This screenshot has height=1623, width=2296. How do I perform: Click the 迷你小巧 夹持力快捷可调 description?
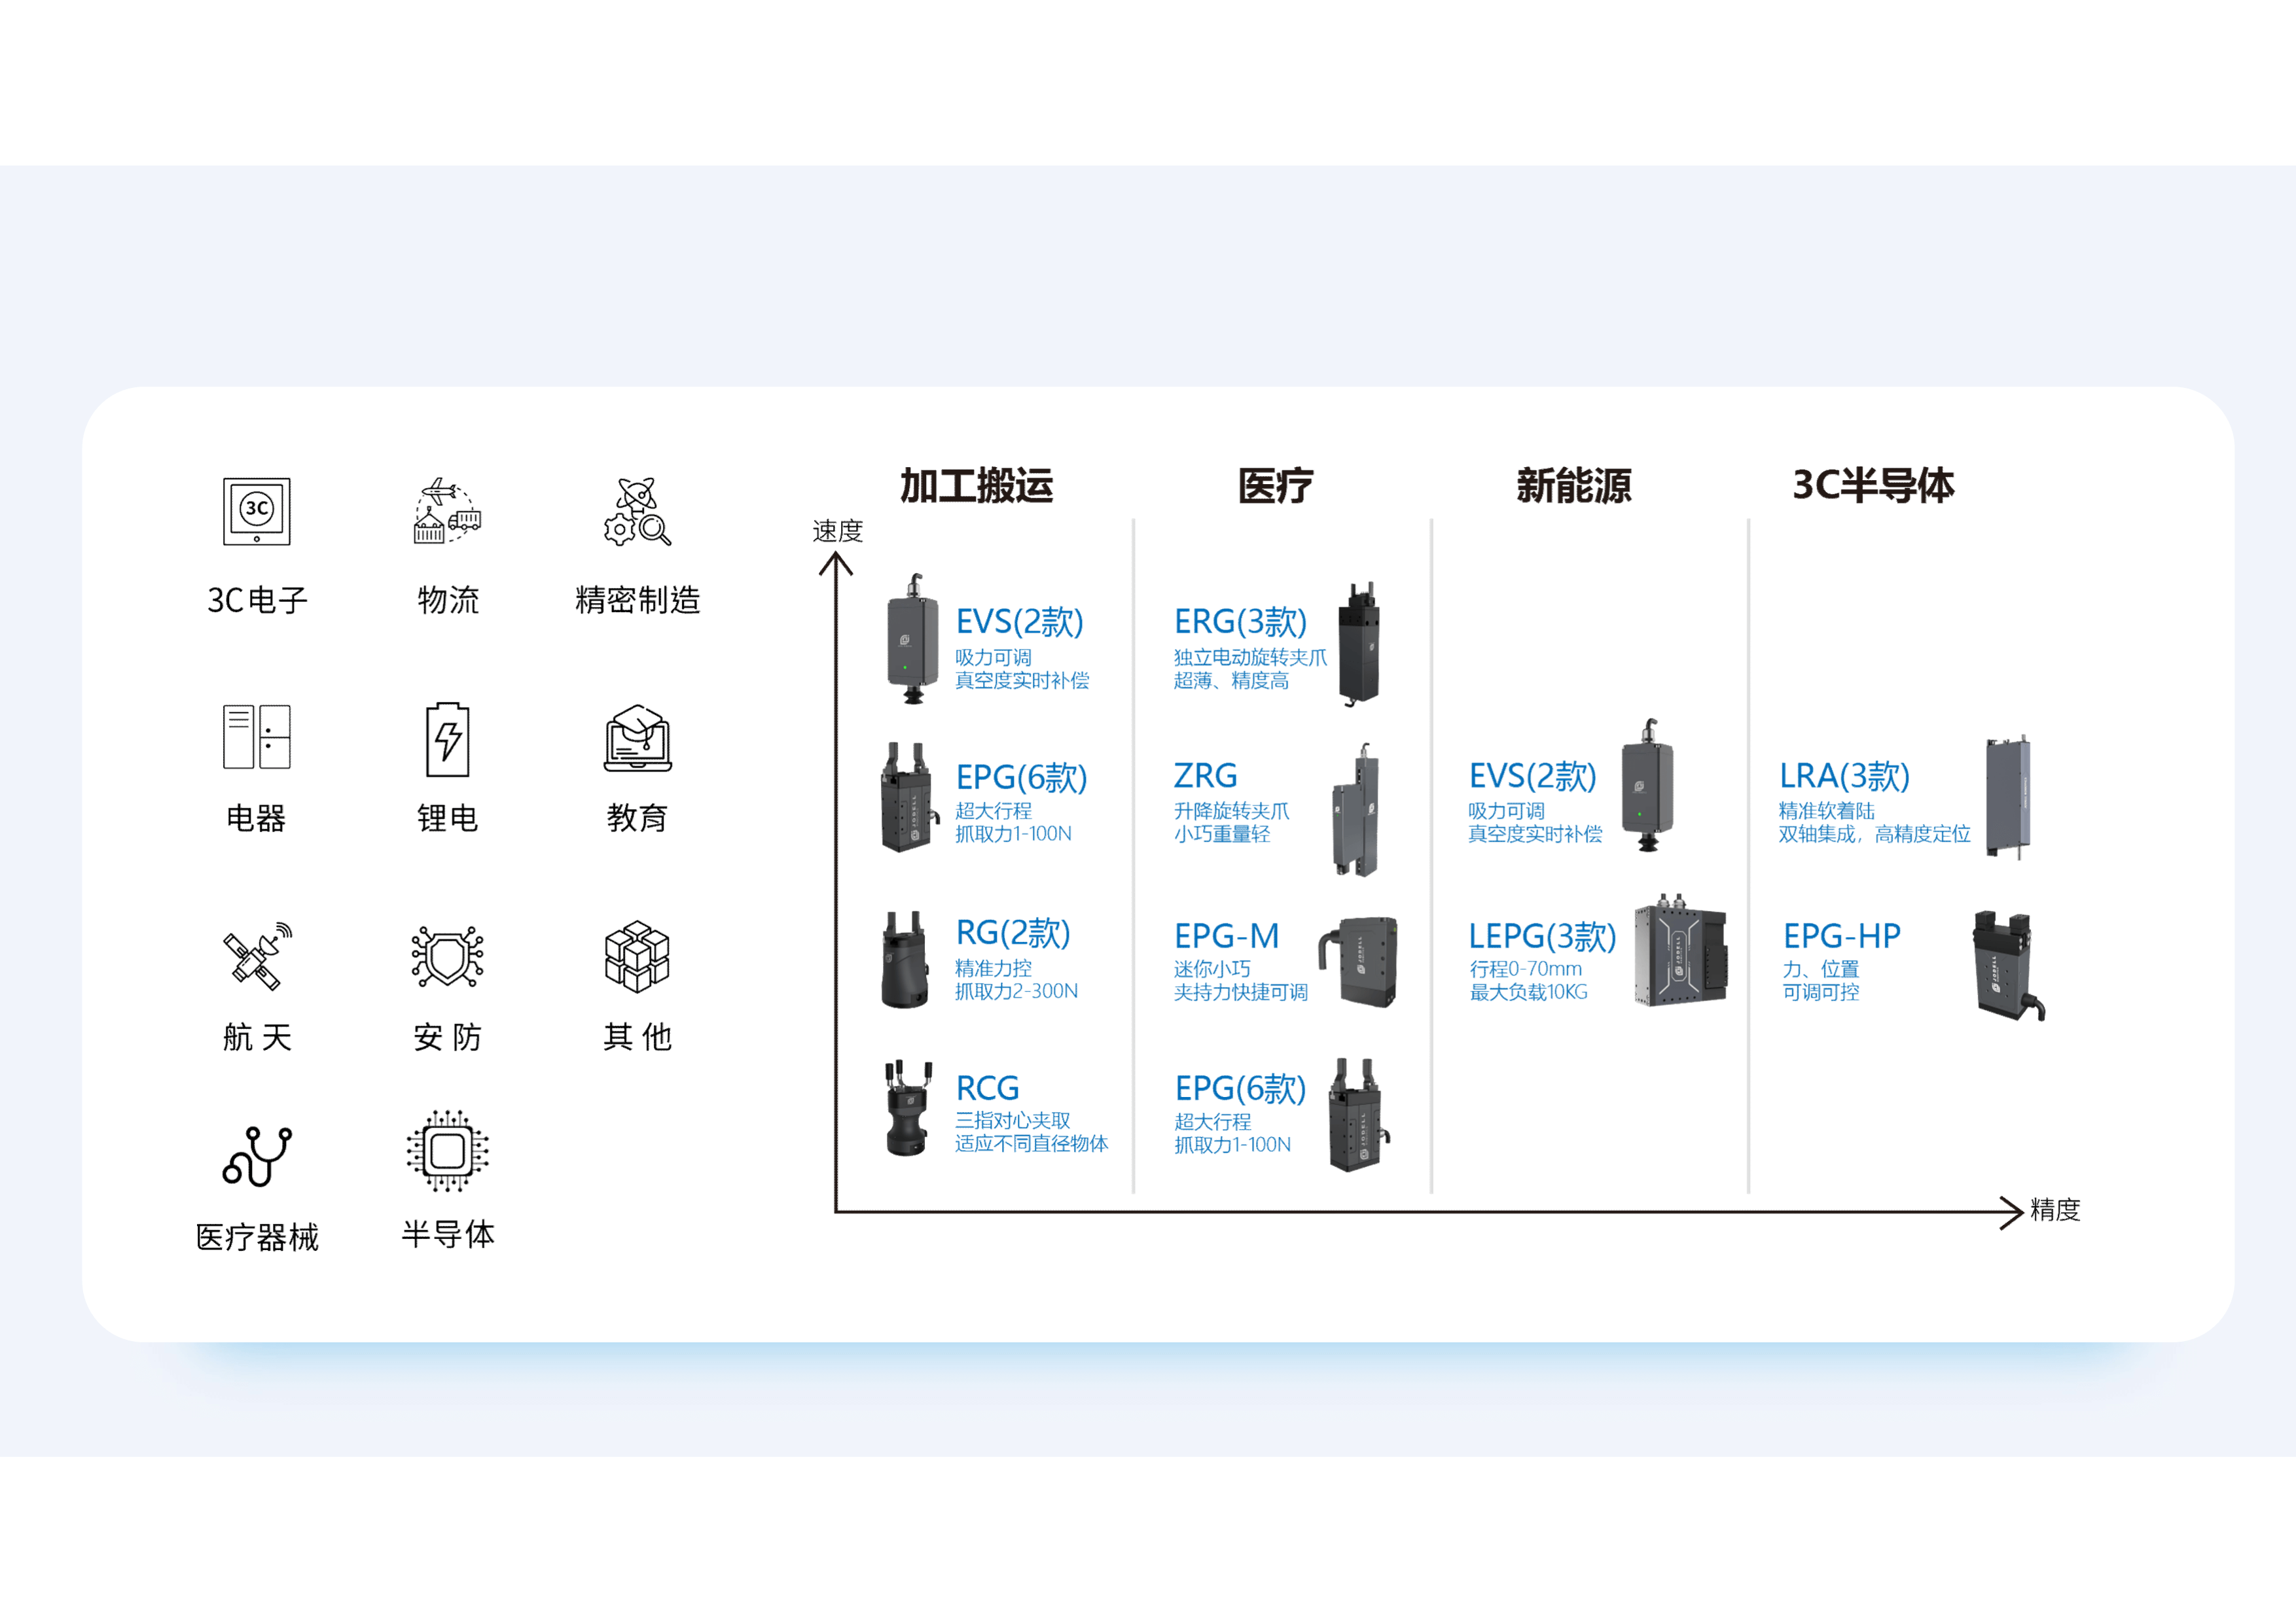pos(1240,981)
